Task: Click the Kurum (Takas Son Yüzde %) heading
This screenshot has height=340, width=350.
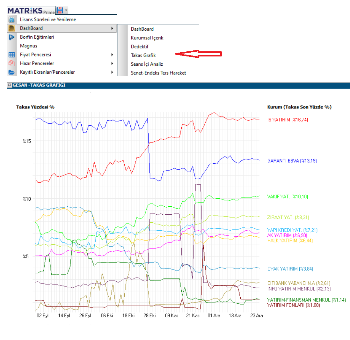Action: tap(299, 107)
